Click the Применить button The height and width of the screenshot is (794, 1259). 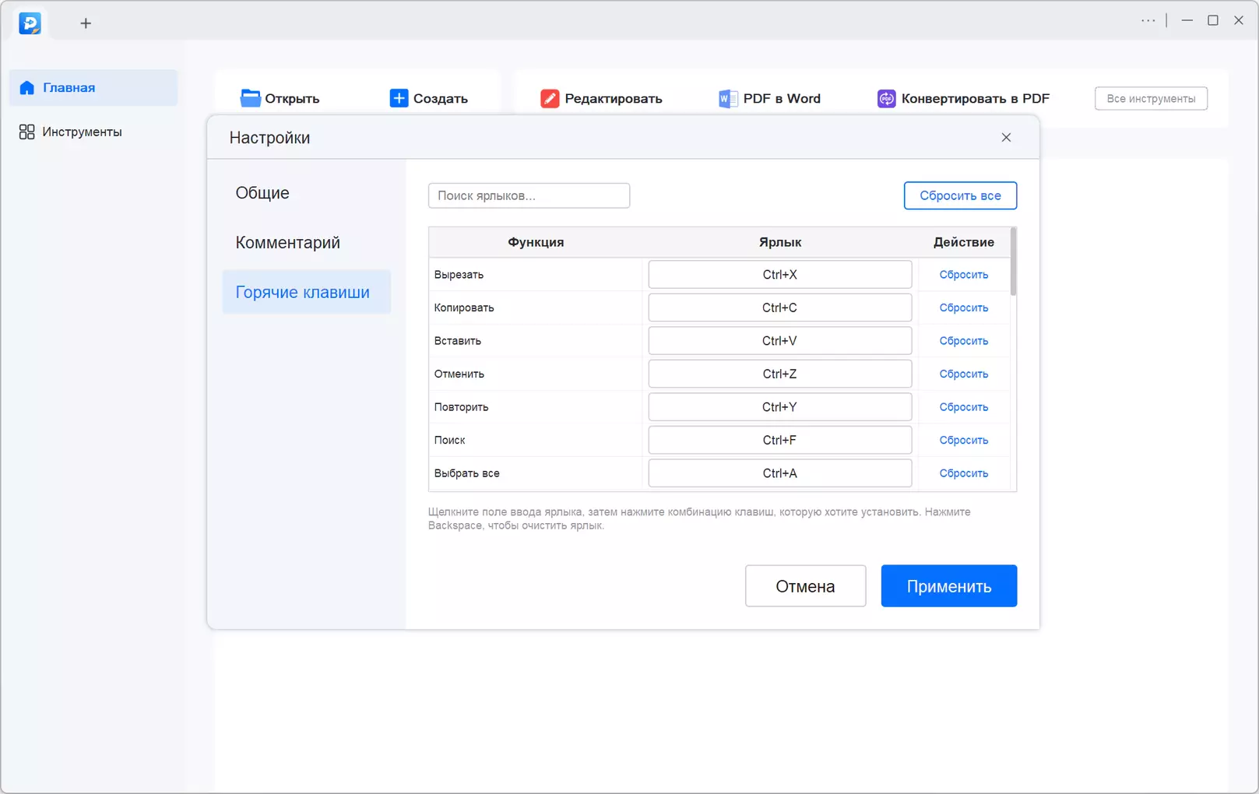tap(948, 586)
